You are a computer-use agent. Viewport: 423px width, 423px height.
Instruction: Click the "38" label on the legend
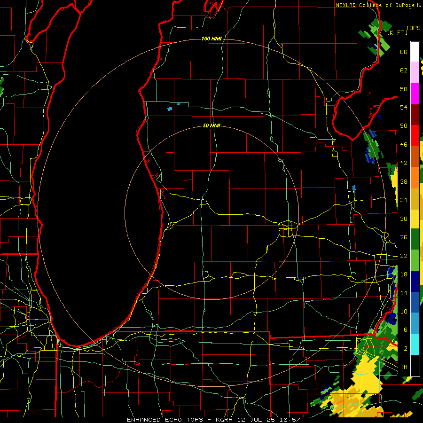pos(404,181)
